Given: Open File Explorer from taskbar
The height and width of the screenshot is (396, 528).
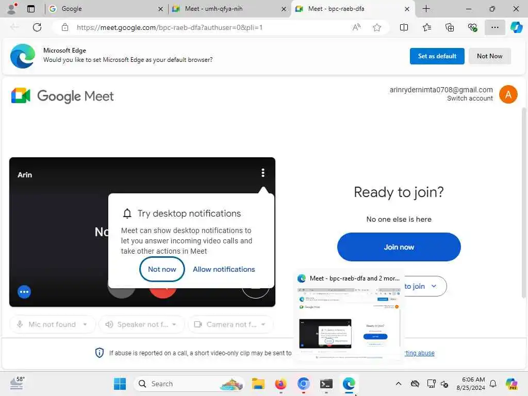Looking at the screenshot, I should coord(258,384).
